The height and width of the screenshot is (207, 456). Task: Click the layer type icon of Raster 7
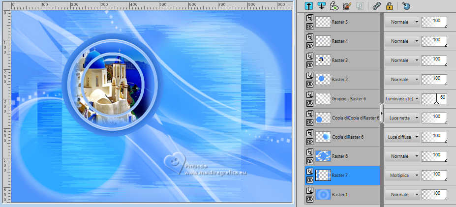point(310,172)
